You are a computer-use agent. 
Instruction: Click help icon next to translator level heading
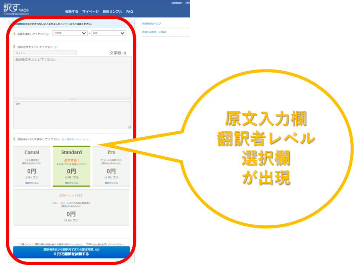pyautogui.click(x=63, y=139)
